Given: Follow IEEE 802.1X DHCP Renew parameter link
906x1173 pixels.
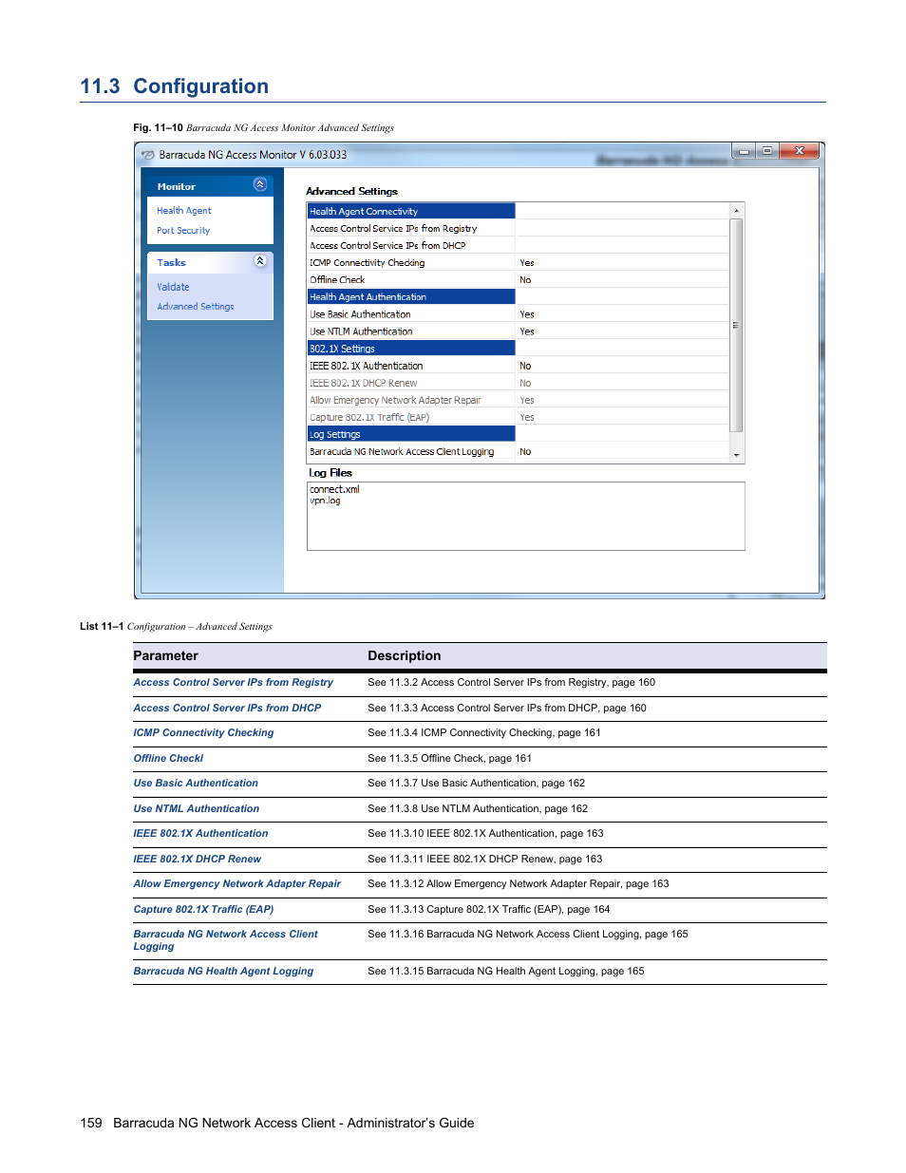Looking at the screenshot, I should [x=197, y=859].
